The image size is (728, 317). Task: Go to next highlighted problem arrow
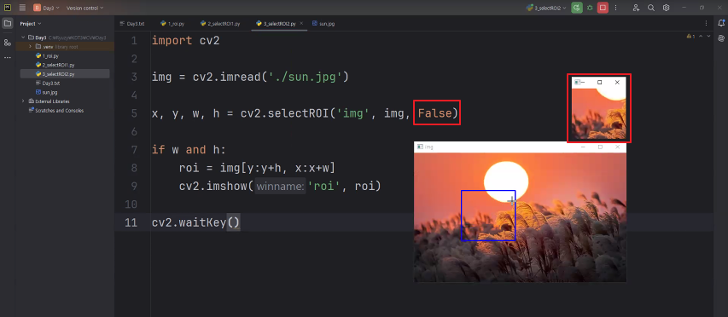pos(708,36)
